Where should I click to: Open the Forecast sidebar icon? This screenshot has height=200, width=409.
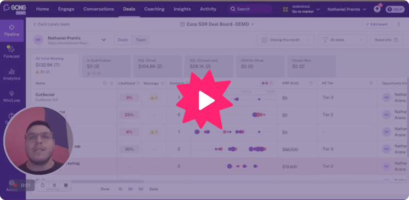click(x=12, y=52)
